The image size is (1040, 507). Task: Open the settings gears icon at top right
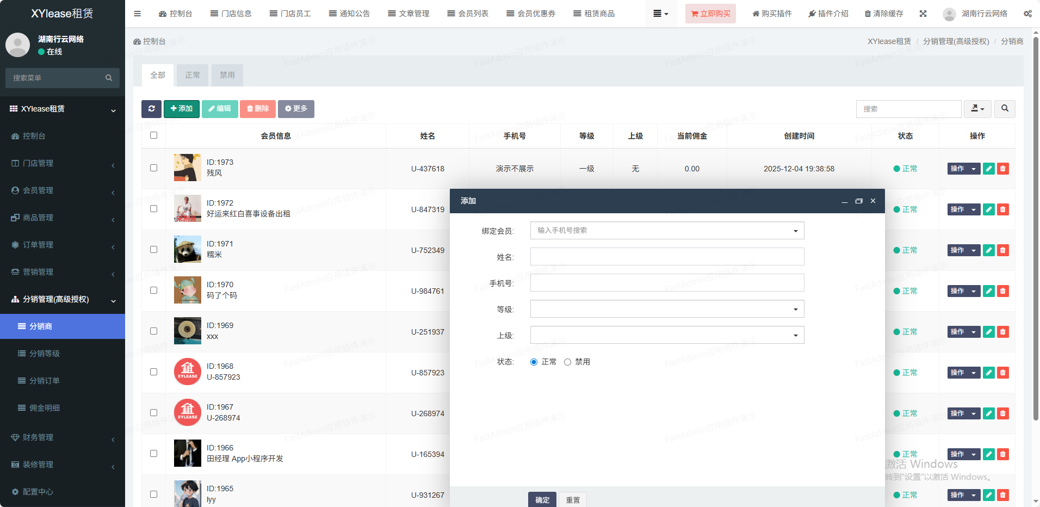coord(1027,14)
